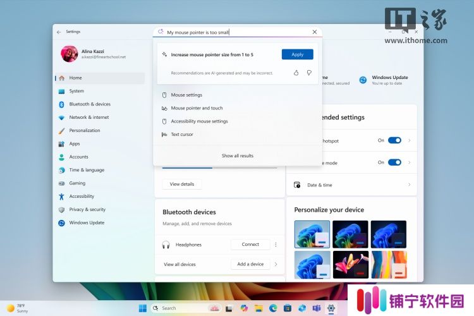Select the light bloom theme thumbnail
The height and width of the screenshot is (316, 474).
point(312,234)
